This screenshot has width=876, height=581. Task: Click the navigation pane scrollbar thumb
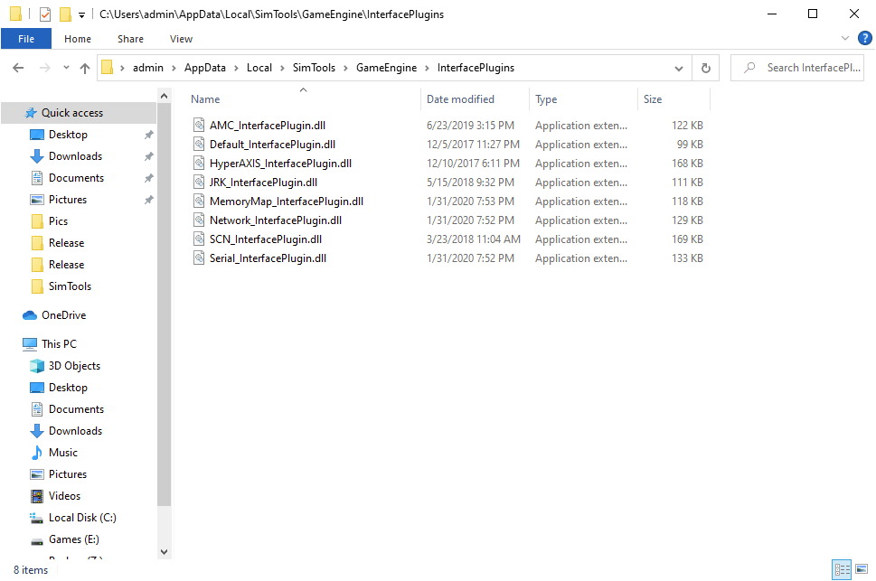pyautogui.click(x=165, y=305)
